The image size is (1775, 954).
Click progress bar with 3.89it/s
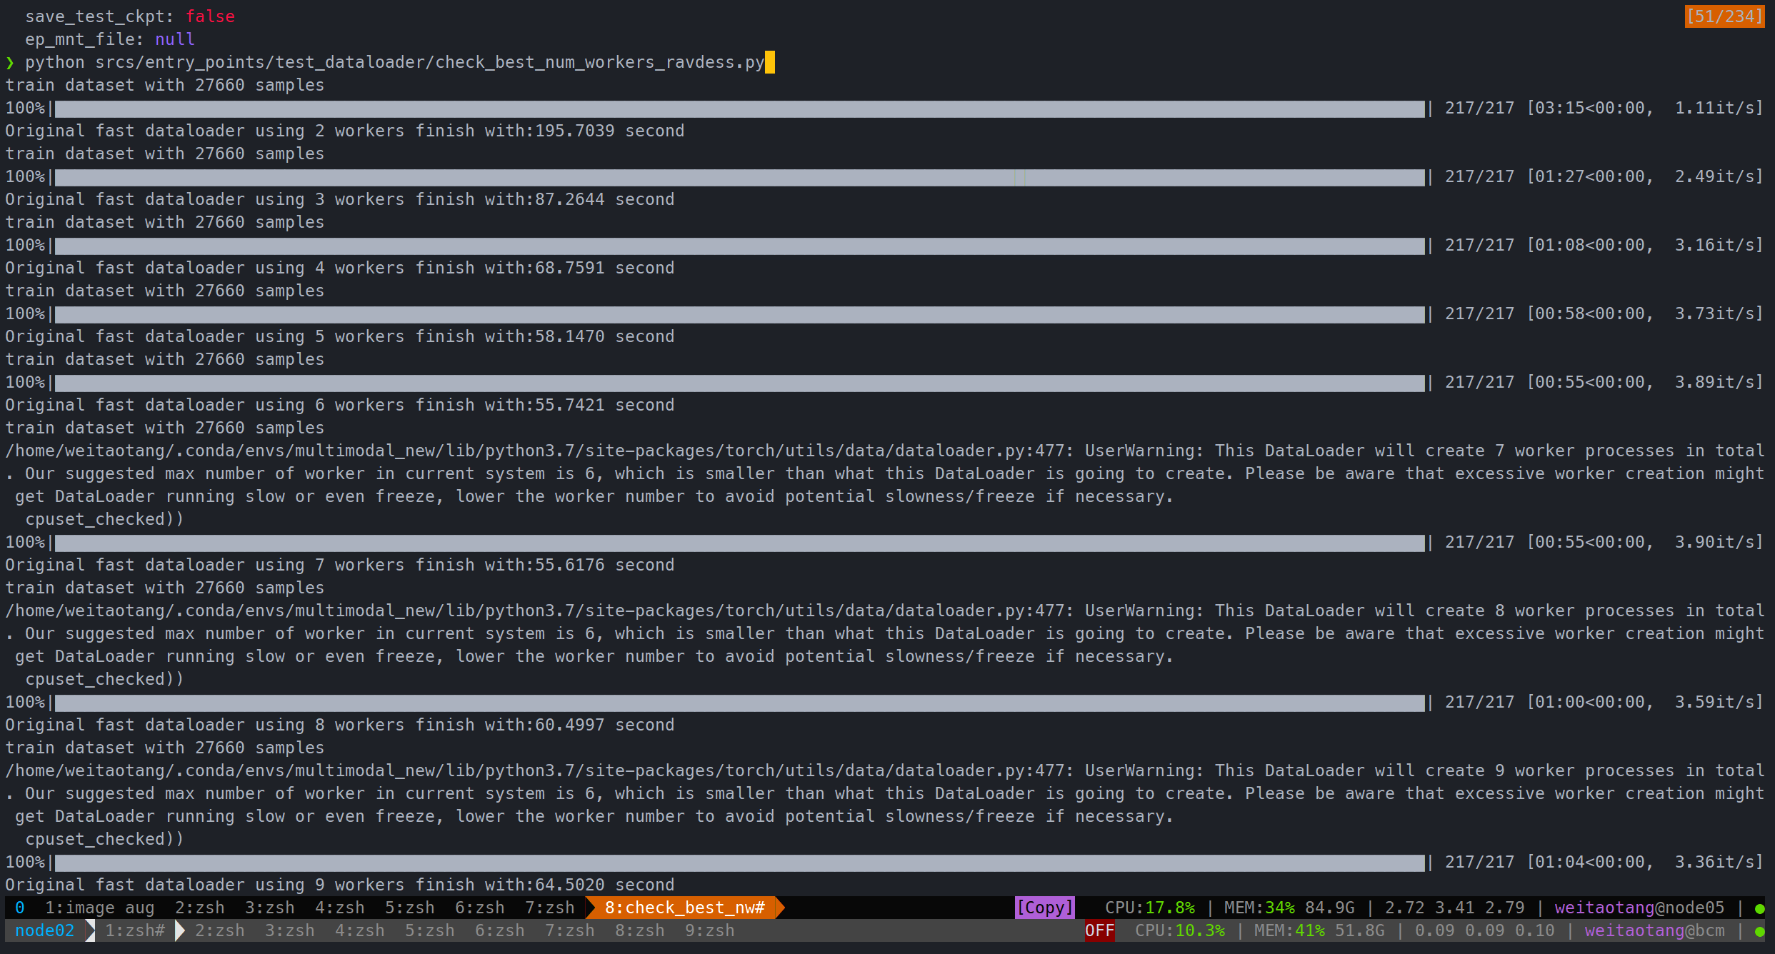point(739,383)
